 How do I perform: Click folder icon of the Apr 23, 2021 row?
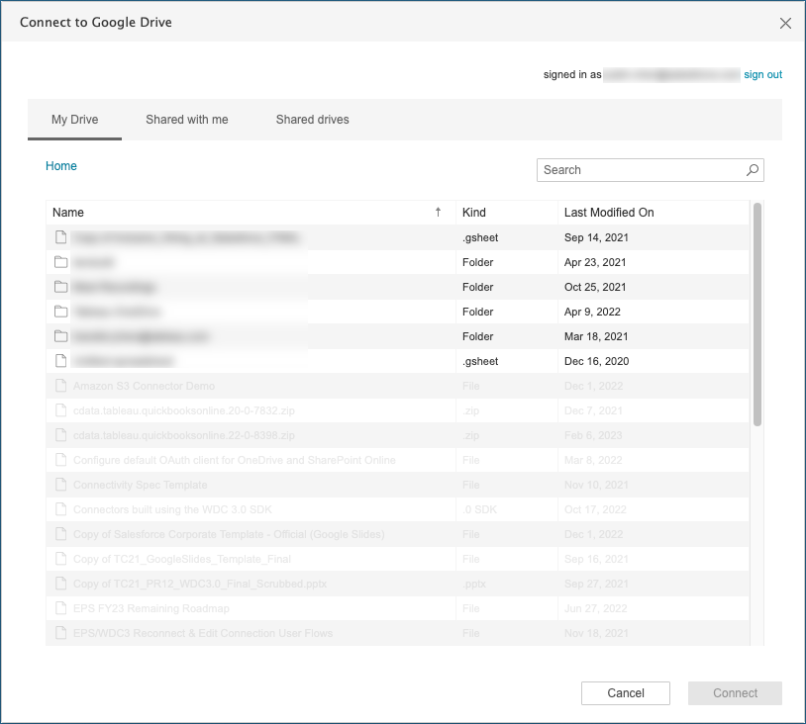[x=60, y=262]
